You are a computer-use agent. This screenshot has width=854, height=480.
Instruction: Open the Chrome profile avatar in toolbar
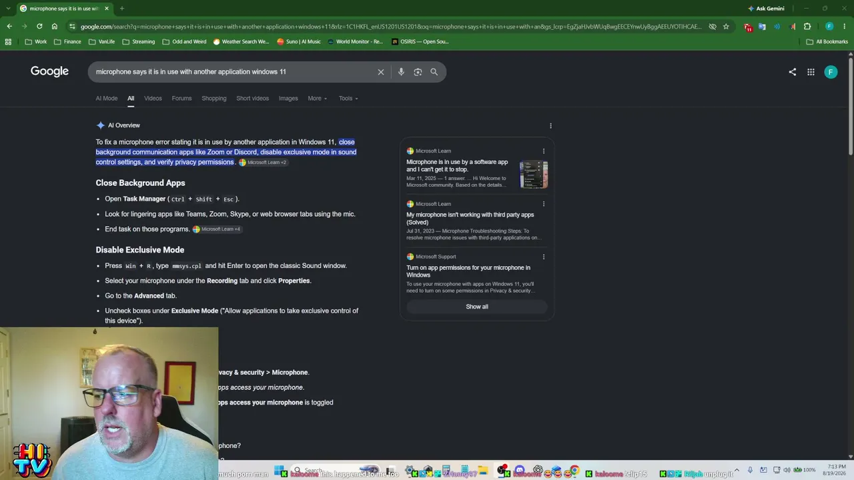(829, 27)
